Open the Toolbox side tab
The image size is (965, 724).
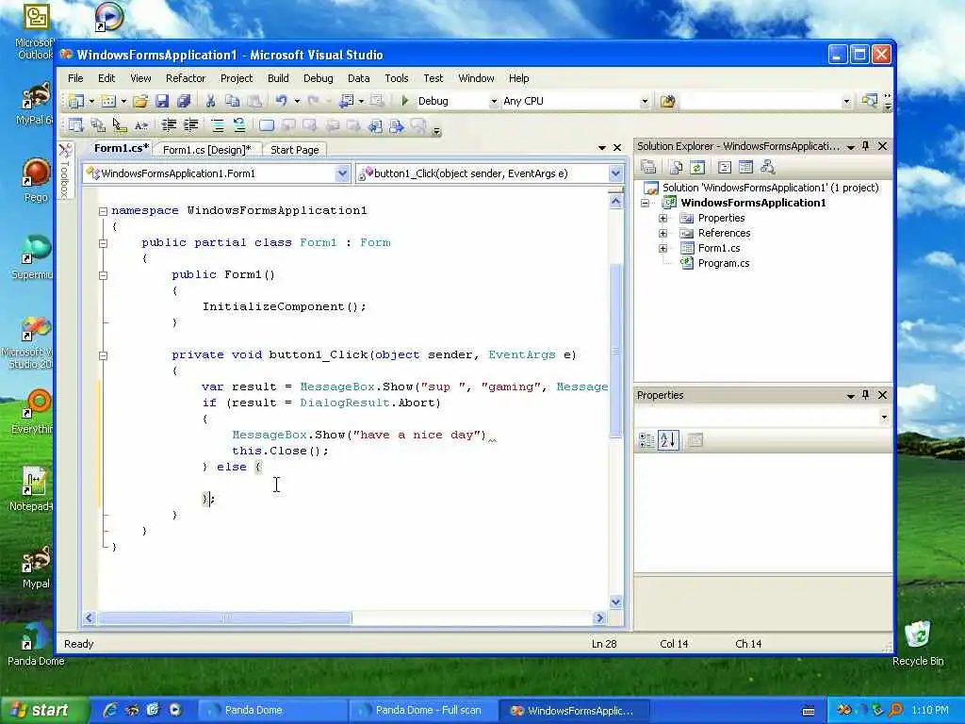(x=65, y=172)
